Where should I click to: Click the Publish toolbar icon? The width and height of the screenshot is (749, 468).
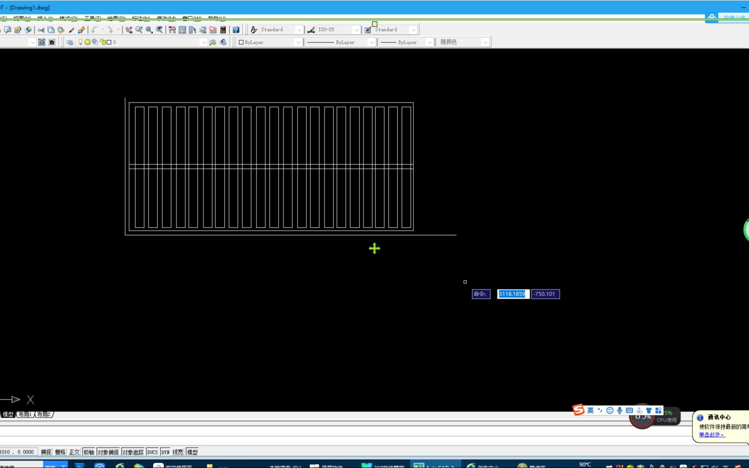point(18,30)
